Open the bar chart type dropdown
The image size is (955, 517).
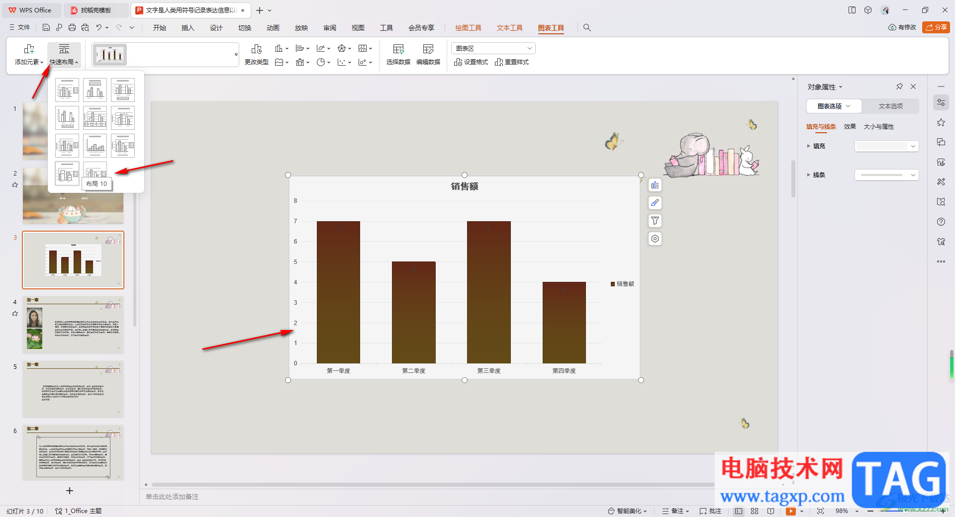click(302, 48)
